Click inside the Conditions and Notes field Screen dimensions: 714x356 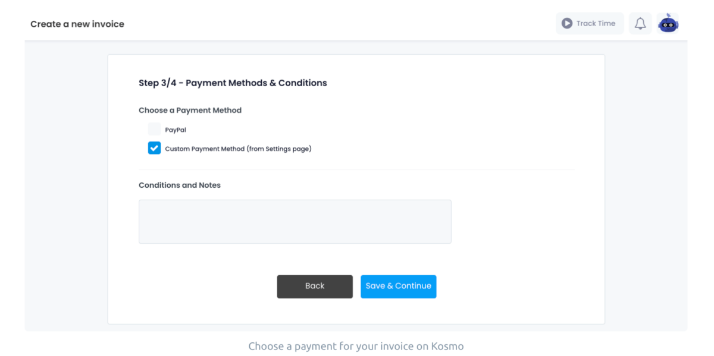pos(295,220)
